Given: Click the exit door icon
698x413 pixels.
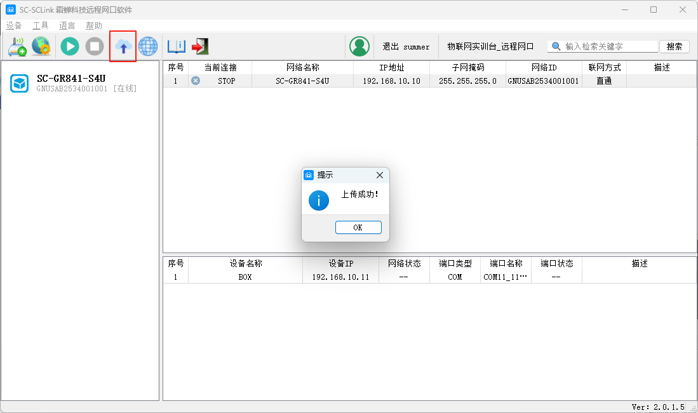Looking at the screenshot, I should tap(200, 46).
